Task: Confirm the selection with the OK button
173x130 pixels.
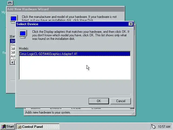Action: coord(99,101)
